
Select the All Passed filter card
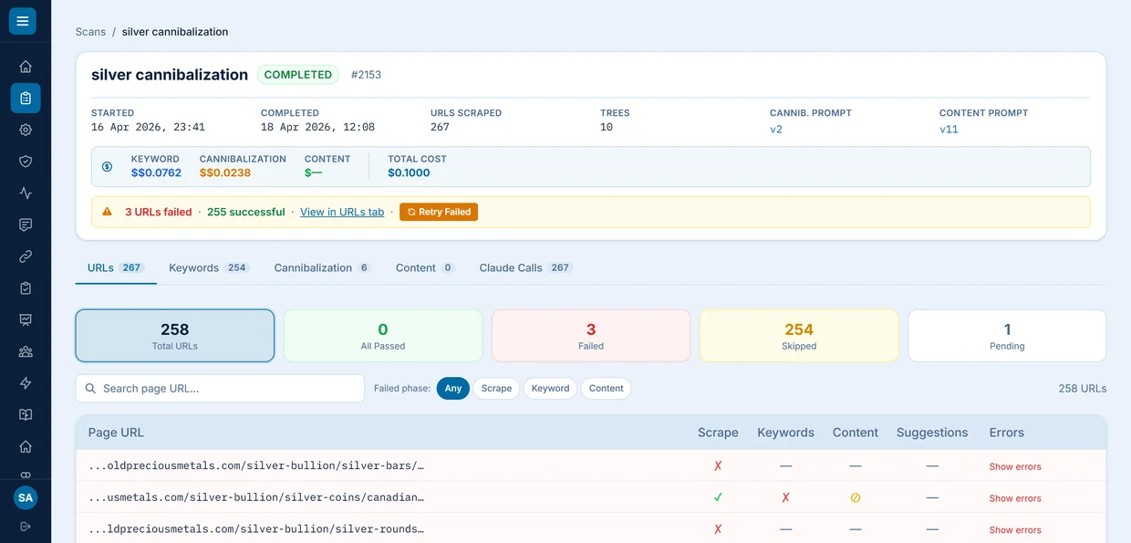[383, 336]
